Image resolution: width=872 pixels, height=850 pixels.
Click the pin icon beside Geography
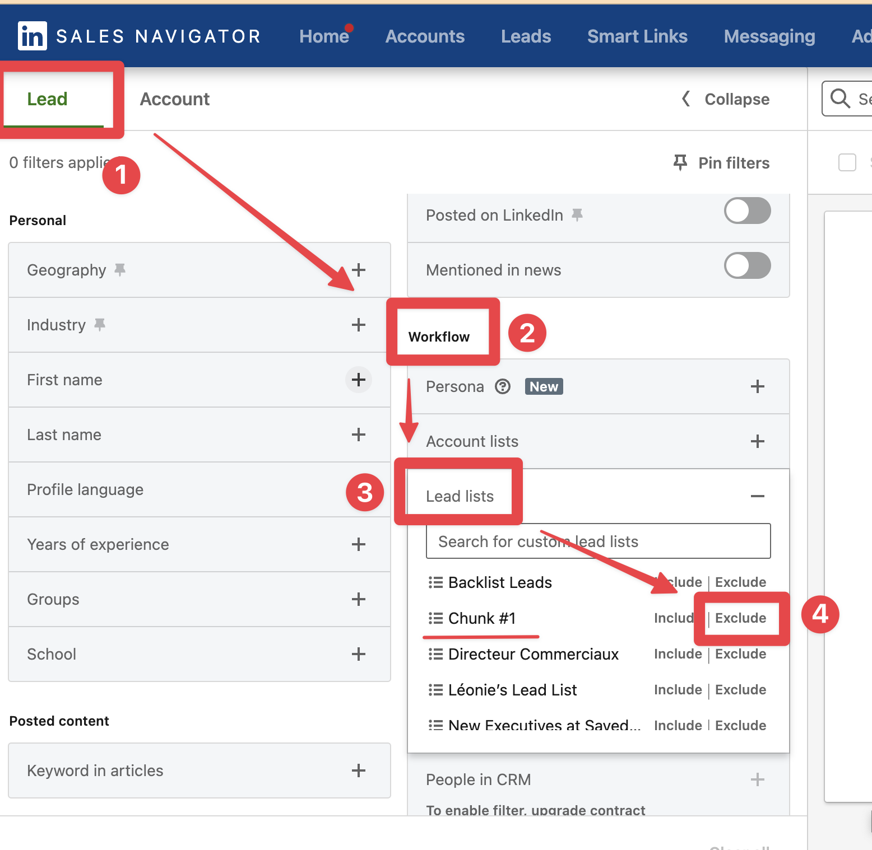click(120, 270)
